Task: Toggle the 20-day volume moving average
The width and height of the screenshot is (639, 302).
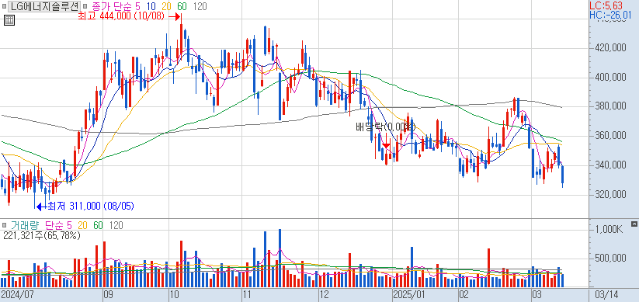Action: (82, 225)
